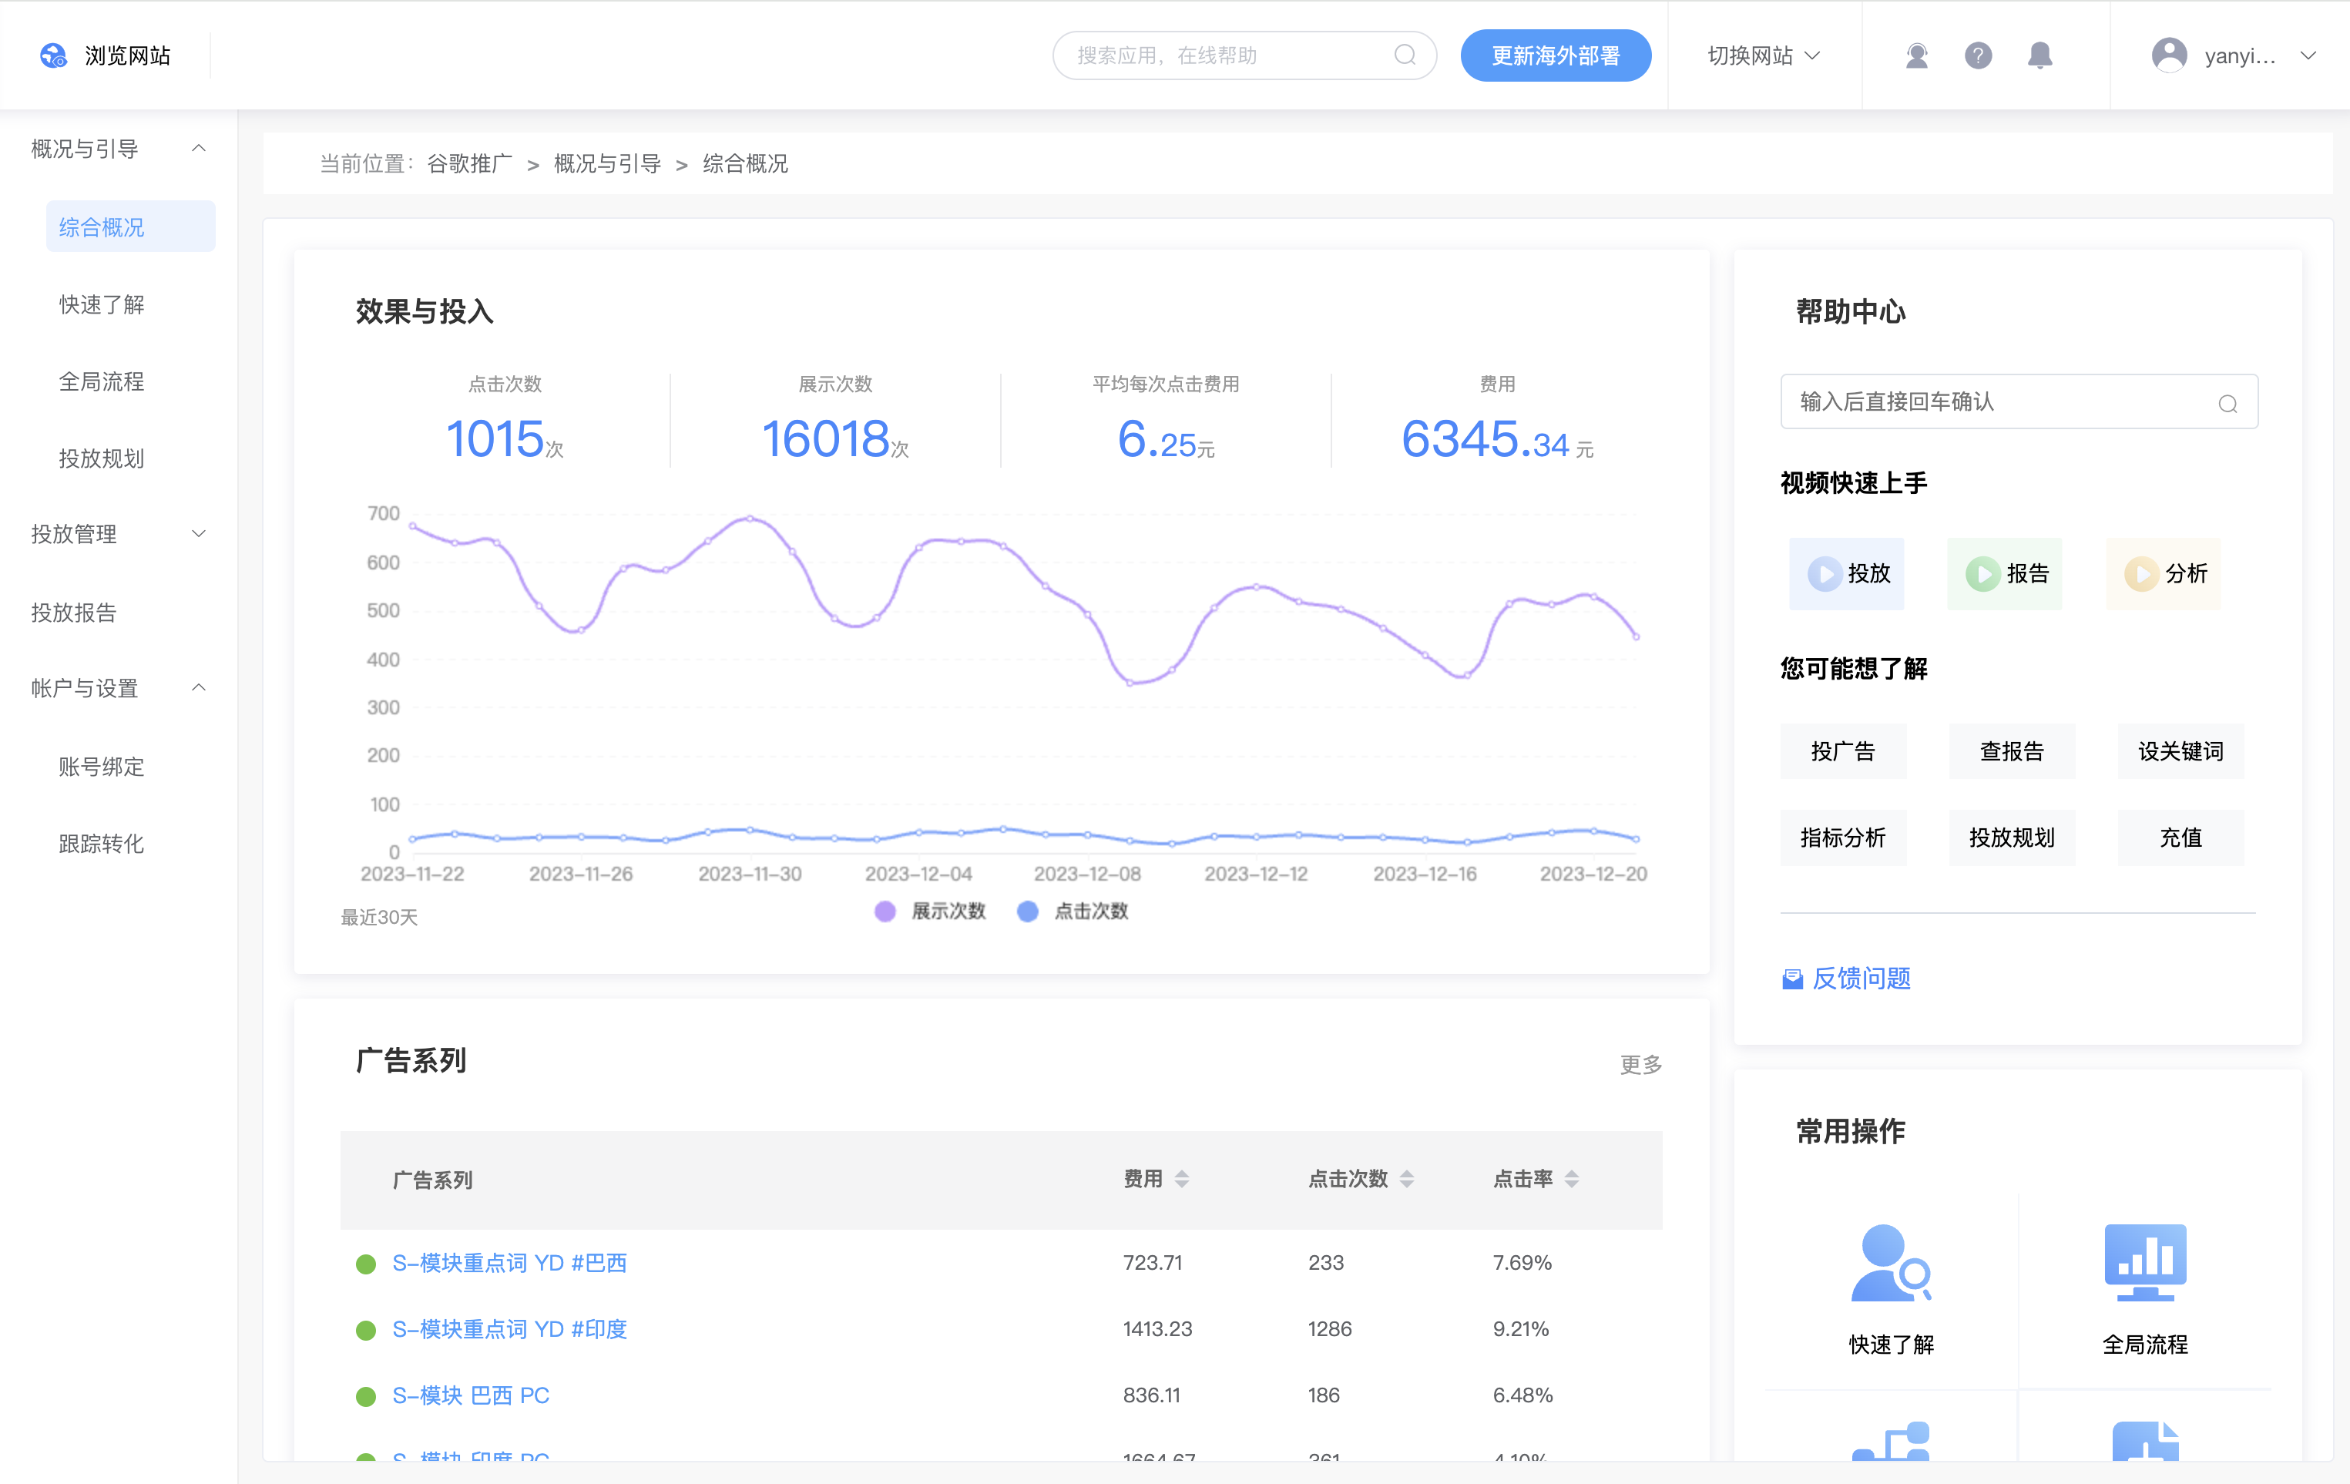The image size is (2350, 1484).
Task: Open the 全局流程 chart icon
Action: click(x=2144, y=1263)
